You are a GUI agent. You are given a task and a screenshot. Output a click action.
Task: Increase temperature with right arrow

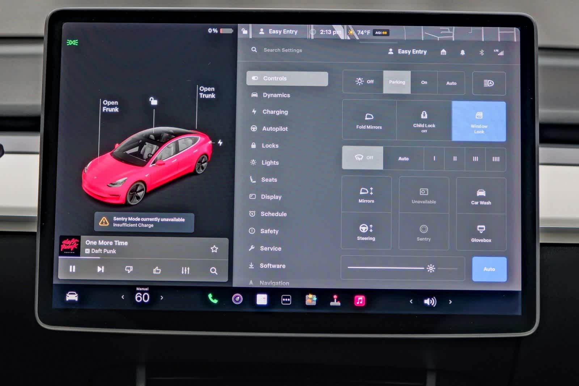point(162,297)
